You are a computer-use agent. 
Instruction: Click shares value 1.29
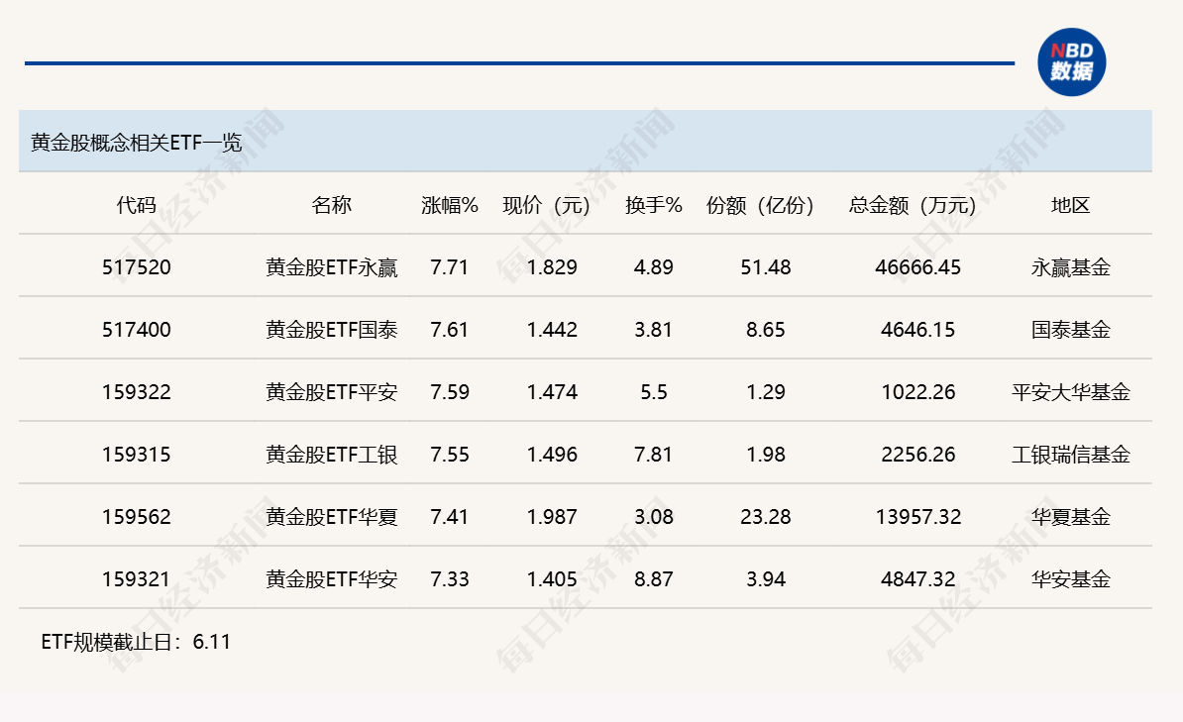[766, 392]
